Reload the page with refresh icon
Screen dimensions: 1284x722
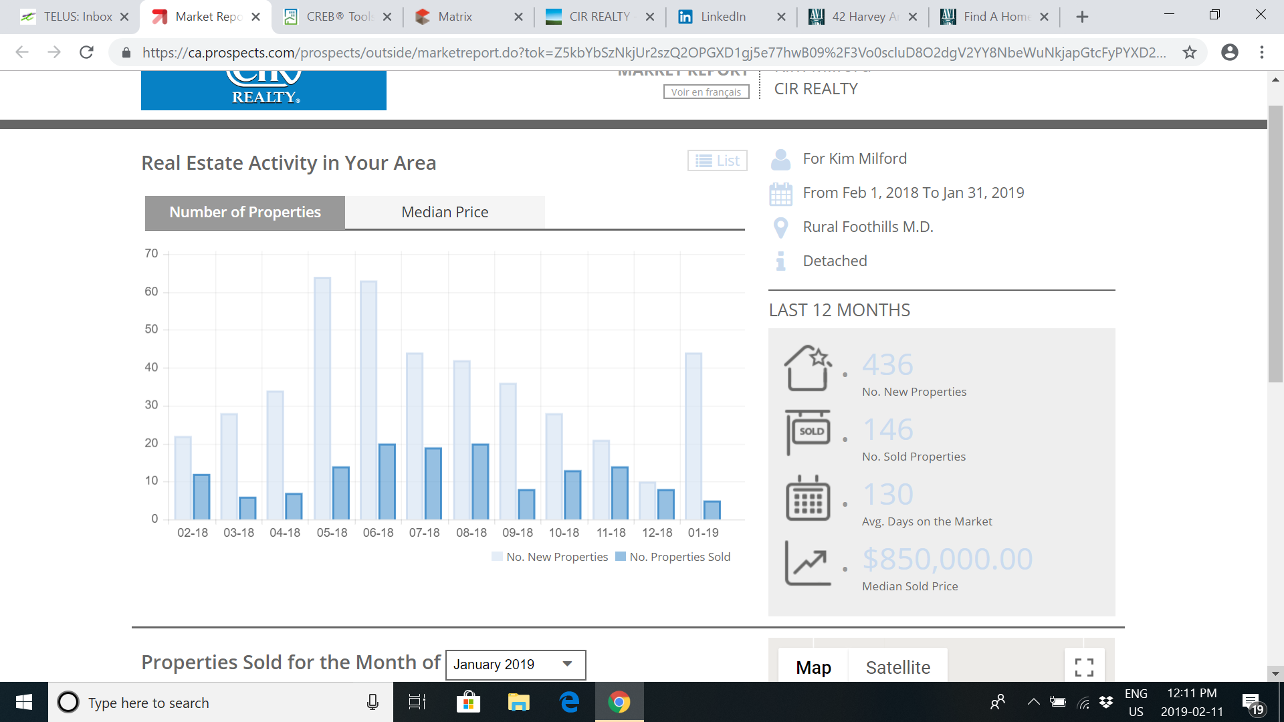[86, 52]
